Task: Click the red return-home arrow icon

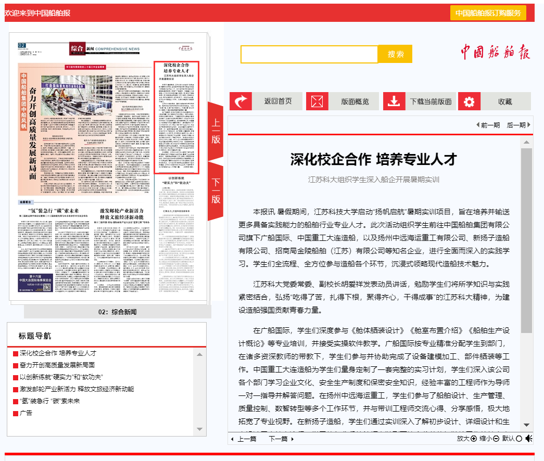Action: pos(241,101)
